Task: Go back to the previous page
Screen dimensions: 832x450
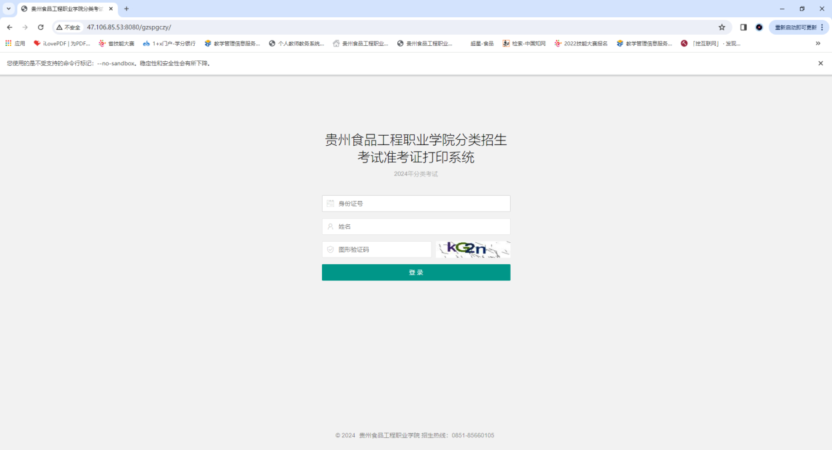Action: pos(9,27)
